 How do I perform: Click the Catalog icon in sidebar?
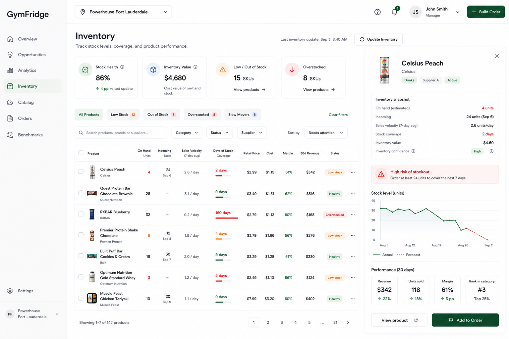[10, 102]
